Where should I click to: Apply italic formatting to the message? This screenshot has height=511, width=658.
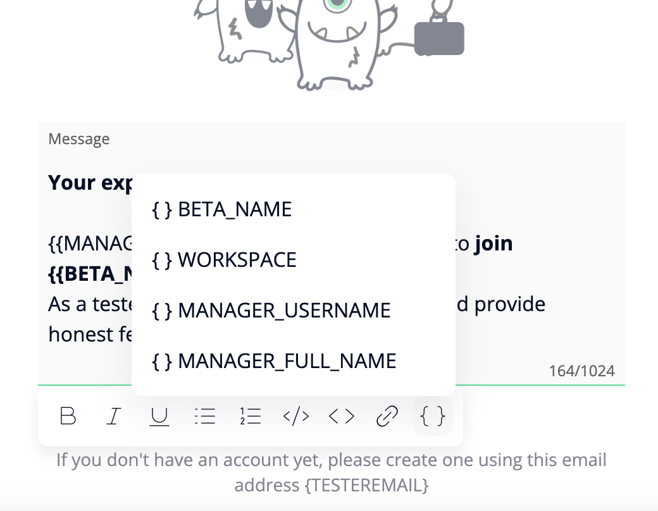114,416
